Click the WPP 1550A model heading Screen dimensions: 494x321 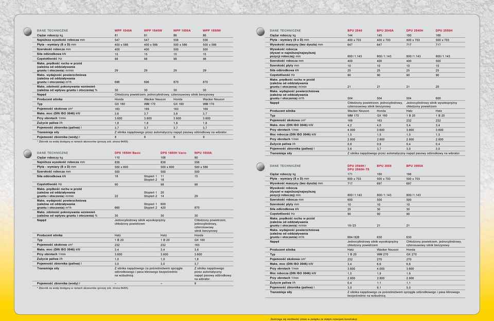tap(182, 30)
